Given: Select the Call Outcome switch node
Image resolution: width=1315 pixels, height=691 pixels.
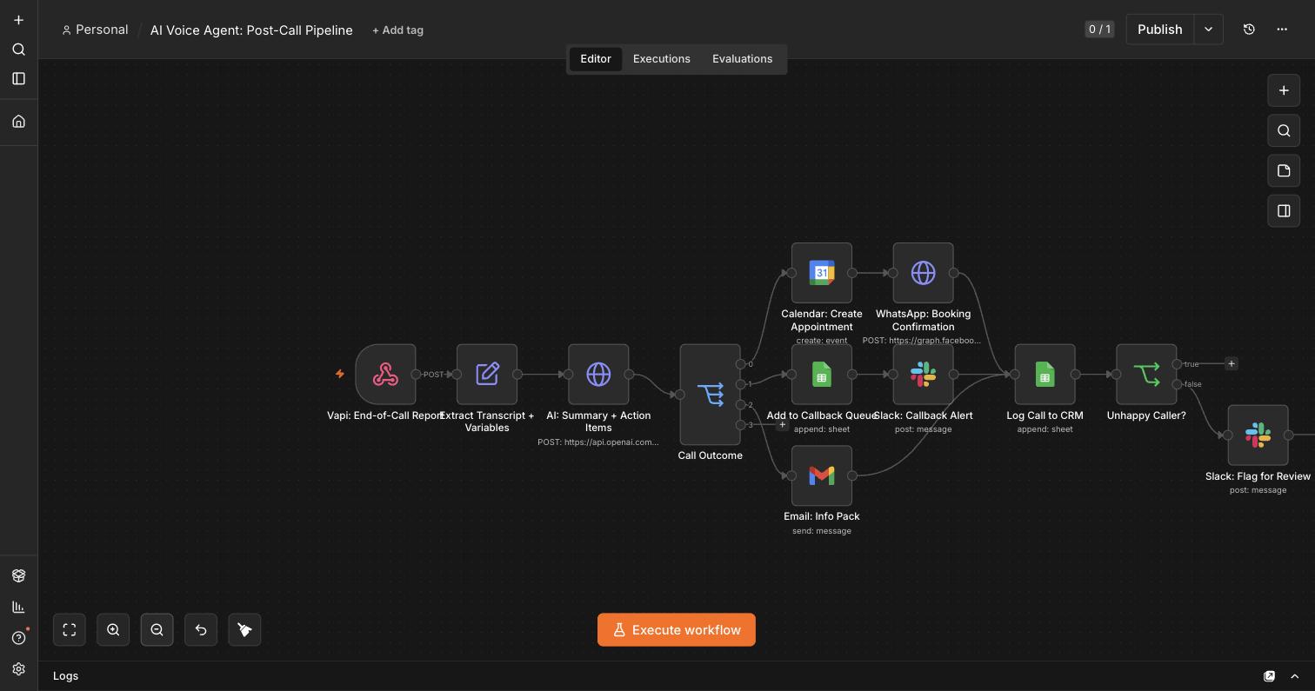Looking at the screenshot, I should (711, 395).
